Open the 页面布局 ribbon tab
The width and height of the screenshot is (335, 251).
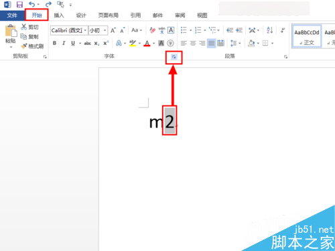[x=109, y=15]
